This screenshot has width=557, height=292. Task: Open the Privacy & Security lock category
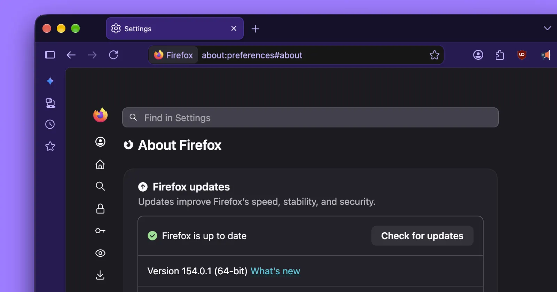click(x=100, y=209)
